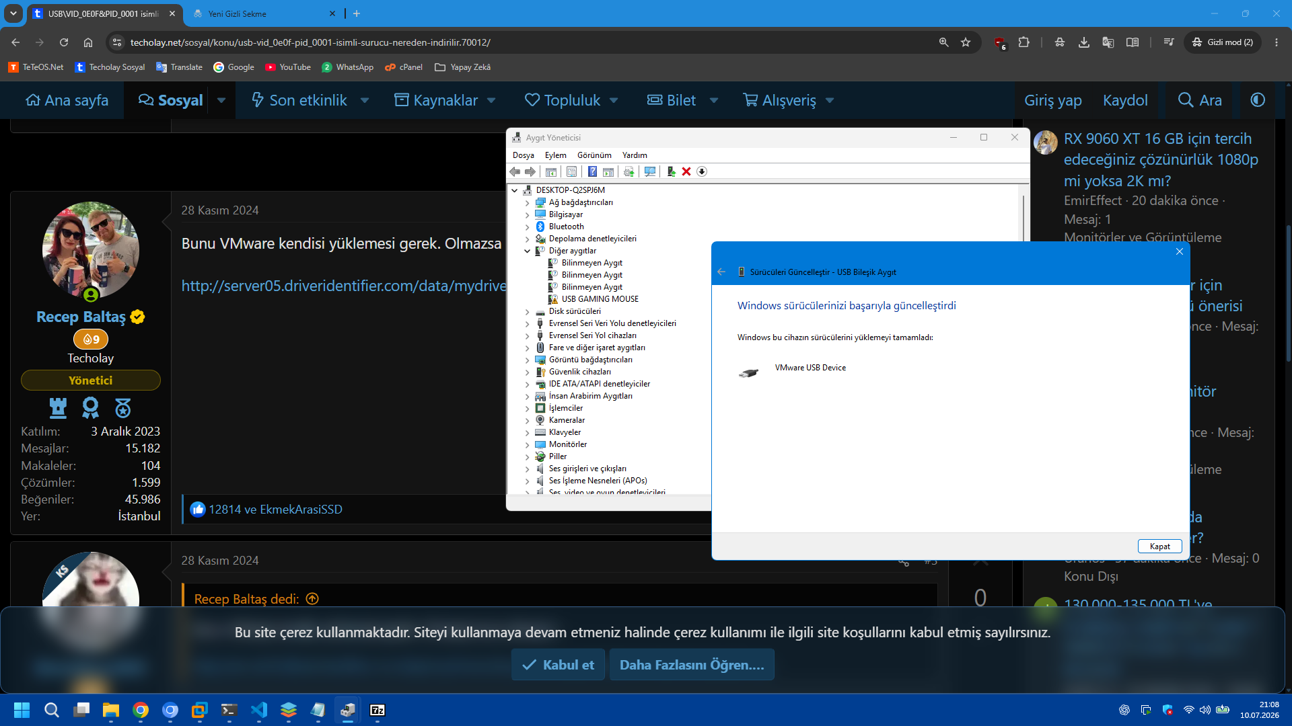
Task: Collapse the Diğer aygıtlar tree node
Action: pyautogui.click(x=527, y=251)
